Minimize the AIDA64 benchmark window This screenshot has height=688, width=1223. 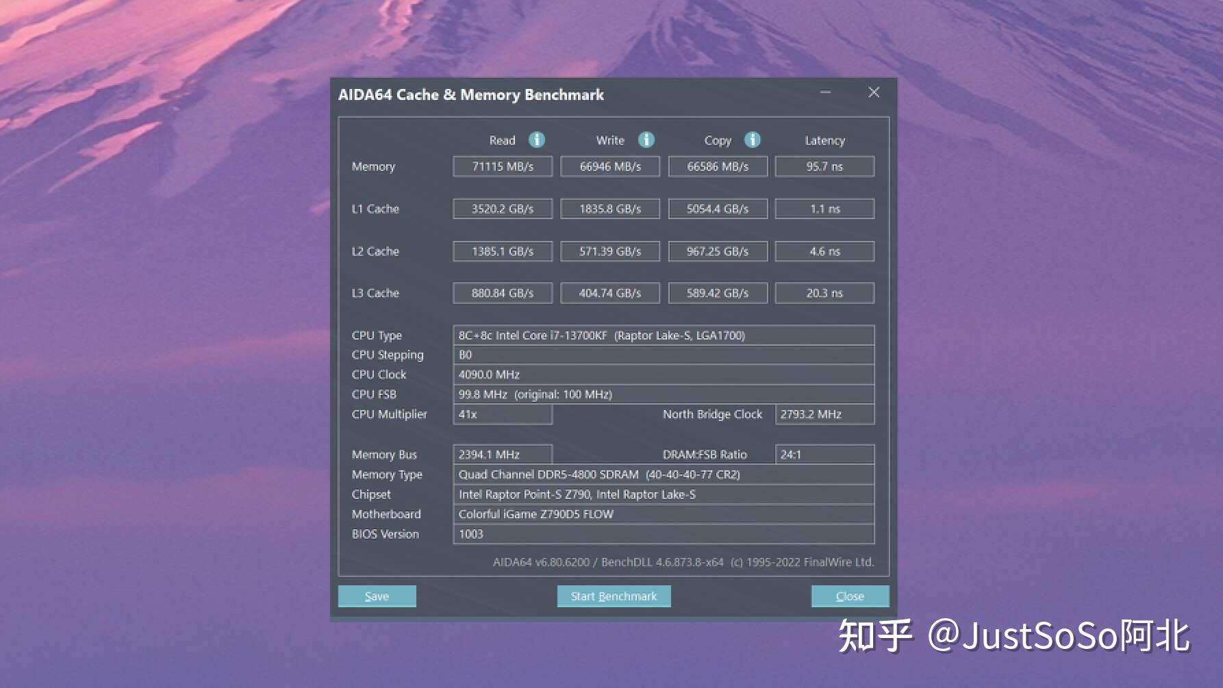pos(825,92)
